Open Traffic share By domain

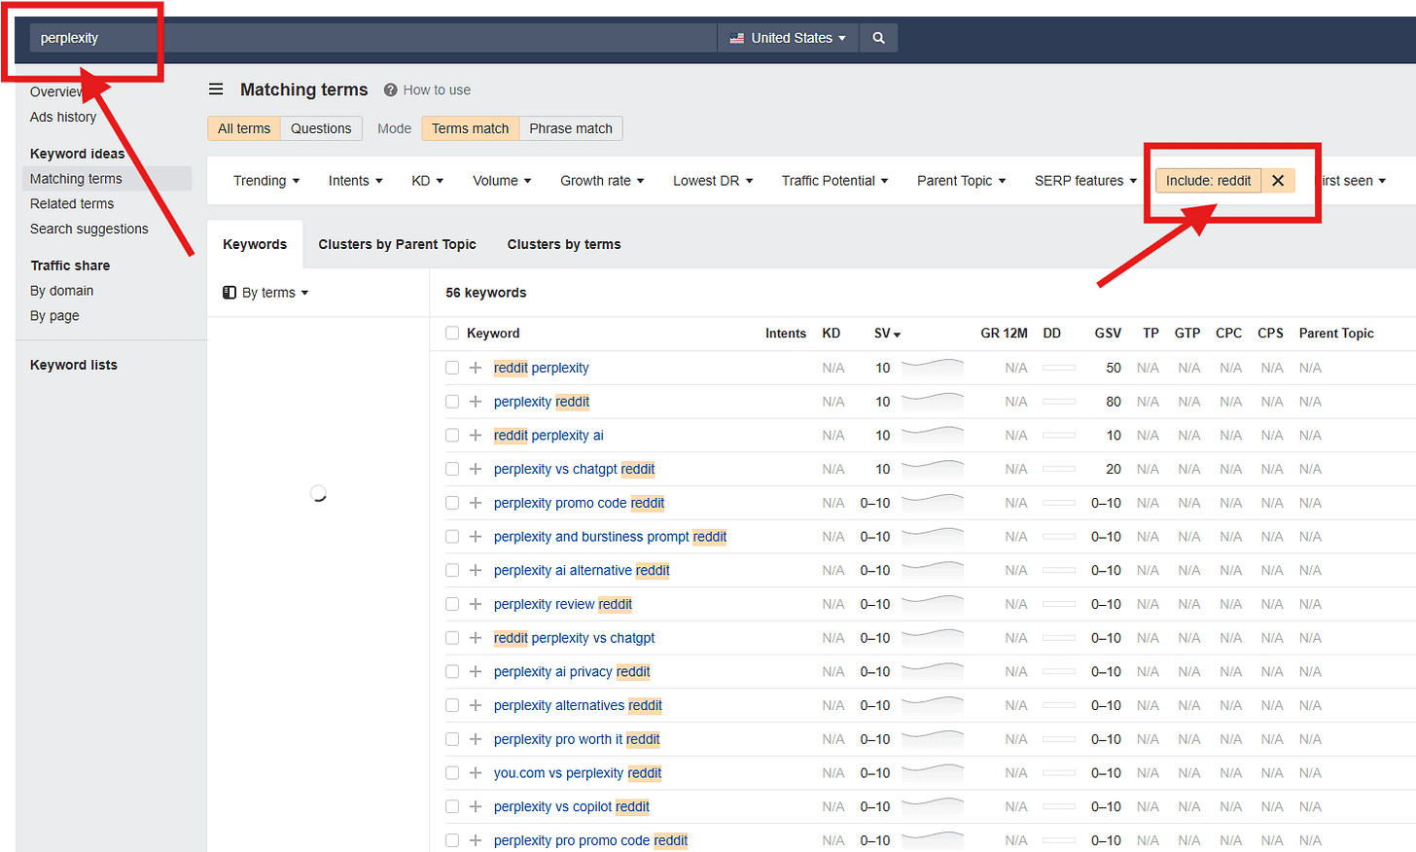(x=62, y=291)
